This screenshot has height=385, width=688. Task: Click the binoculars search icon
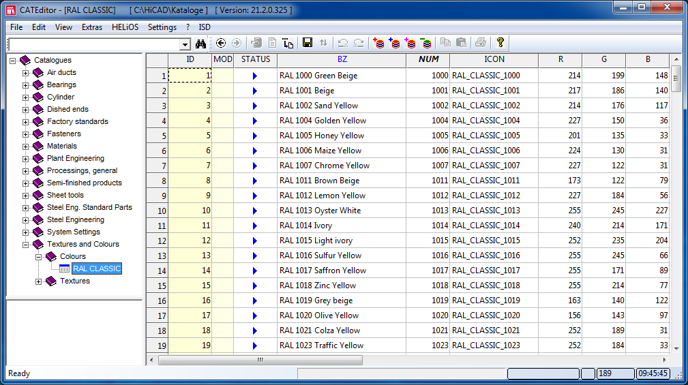[201, 43]
